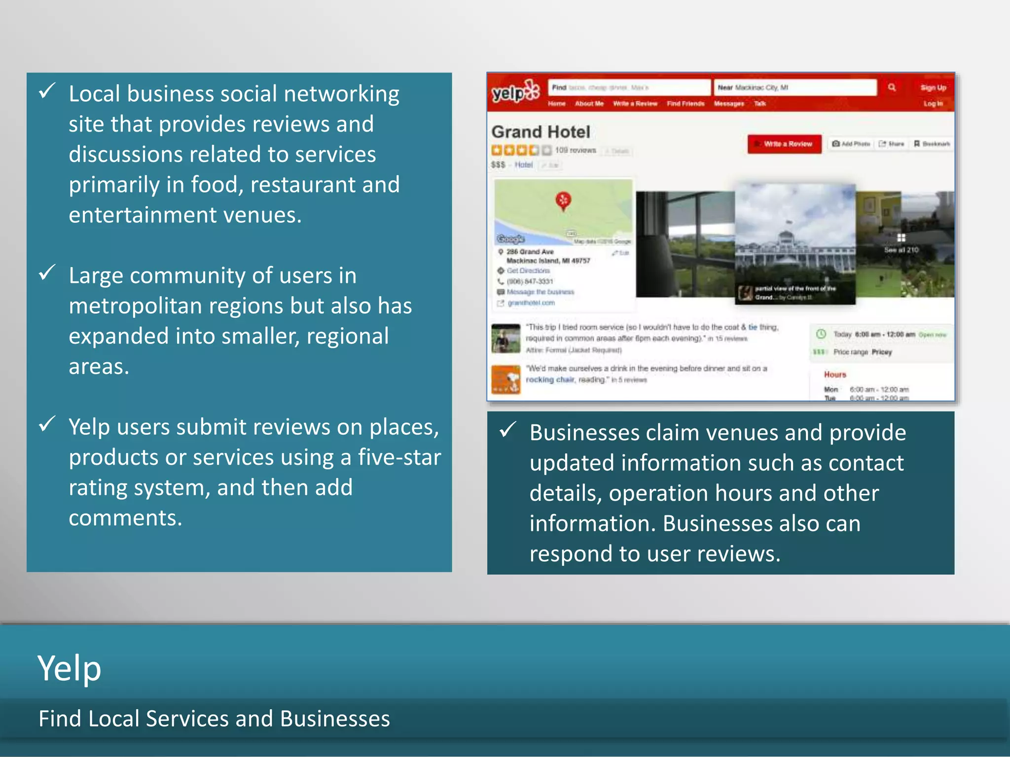Click the search magnifier icon
This screenshot has height=757, width=1010.
tap(892, 87)
